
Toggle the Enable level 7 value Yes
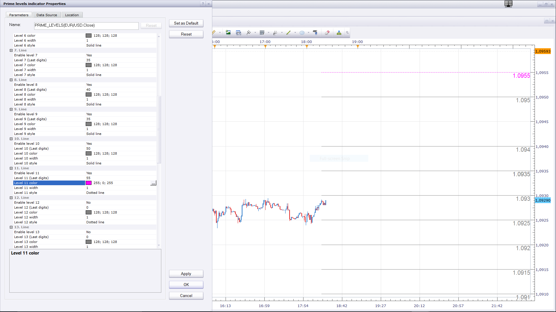89,55
